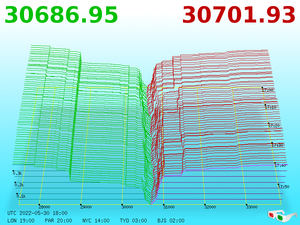
Task: Click the 17:40 time axis label
Action: tap(280, 165)
